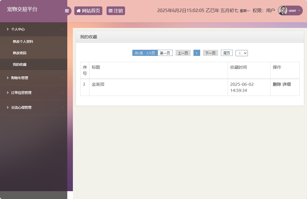This screenshot has width=307, height=199.
Task: Select page 1 in the pagination bar
Action: [197, 53]
